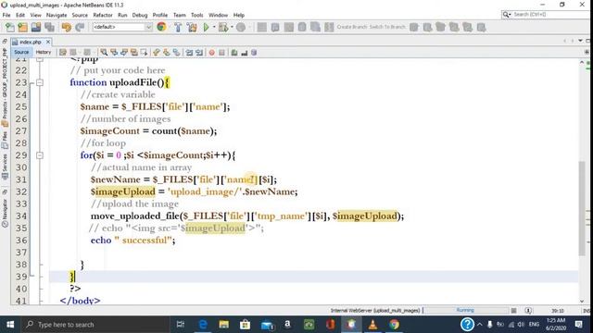Open Microsoft Edge from the taskbar
Viewport: 593px width, 333px height.
point(203,325)
